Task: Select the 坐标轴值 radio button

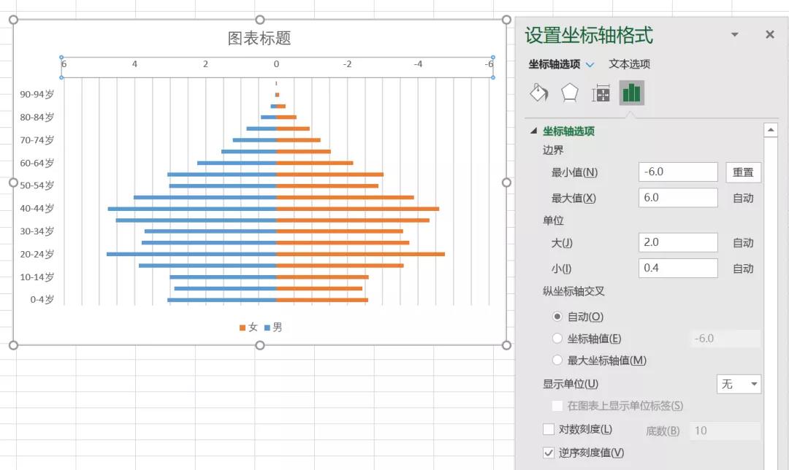Action: click(x=557, y=338)
